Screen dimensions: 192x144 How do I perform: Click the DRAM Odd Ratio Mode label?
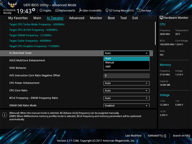[23, 105]
